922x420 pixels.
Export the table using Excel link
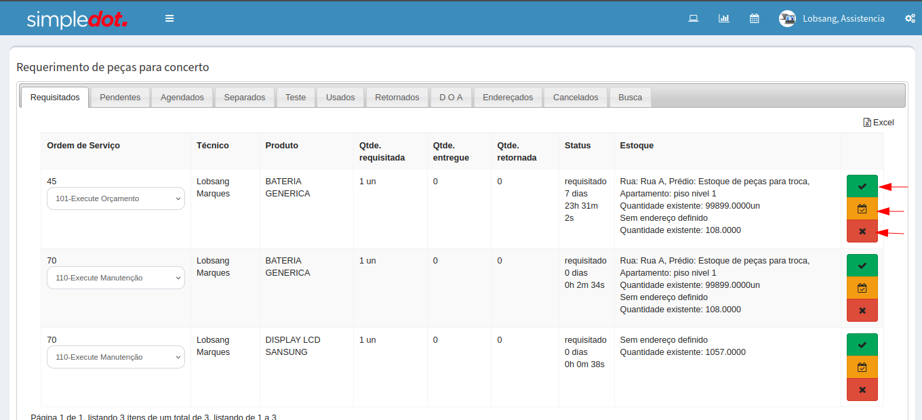(x=879, y=123)
